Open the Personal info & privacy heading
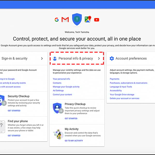Viewport: 155px width, 155px height. coord(75,58)
